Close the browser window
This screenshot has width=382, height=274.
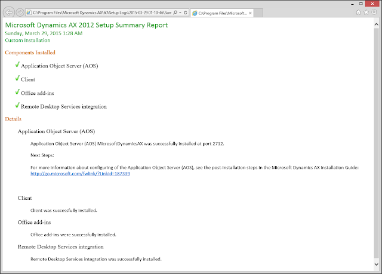[x=372, y=4]
